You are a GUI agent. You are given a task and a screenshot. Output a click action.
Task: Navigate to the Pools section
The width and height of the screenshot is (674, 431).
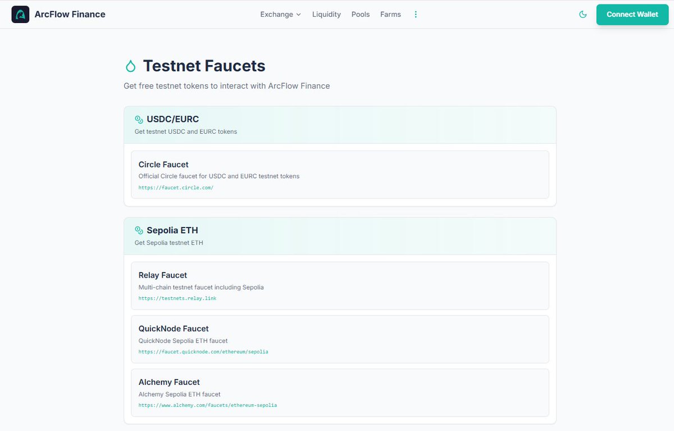pos(360,15)
